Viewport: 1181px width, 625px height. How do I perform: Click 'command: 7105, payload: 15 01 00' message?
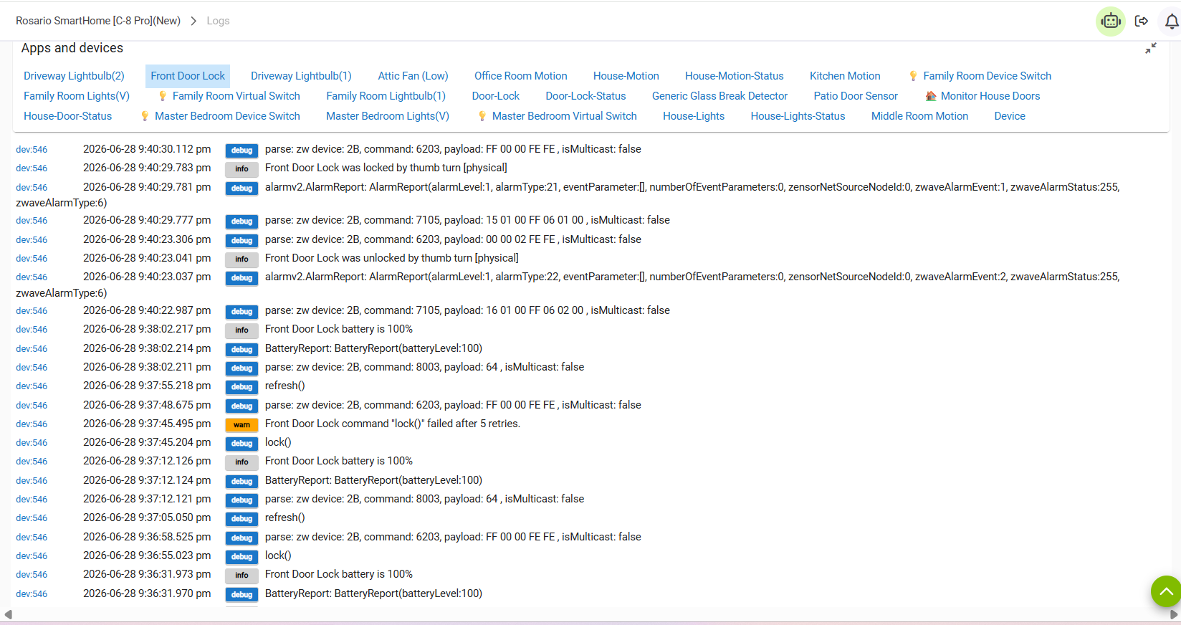click(x=467, y=220)
